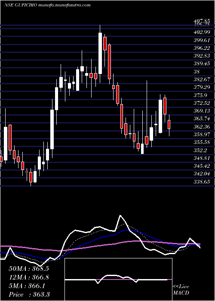Click the Price : 363.3 readout
The width and height of the screenshot is (215, 301).
pyautogui.click(x=29, y=295)
